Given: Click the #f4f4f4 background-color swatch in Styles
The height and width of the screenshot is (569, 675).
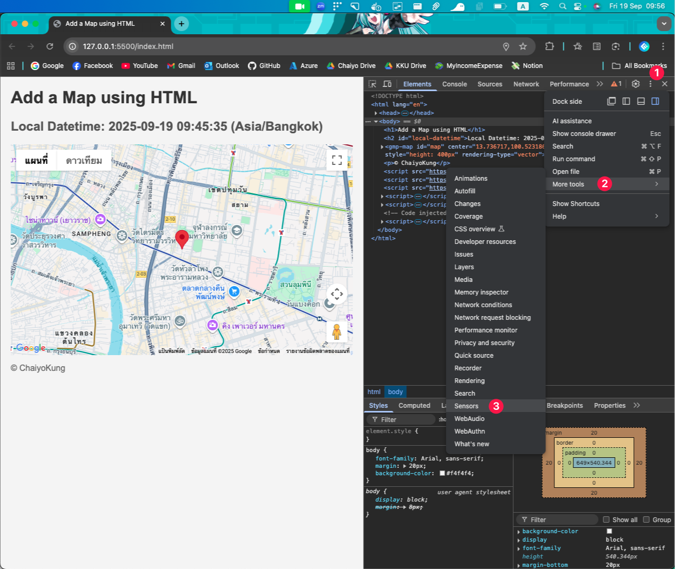Looking at the screenshot, I should (443, 473).
